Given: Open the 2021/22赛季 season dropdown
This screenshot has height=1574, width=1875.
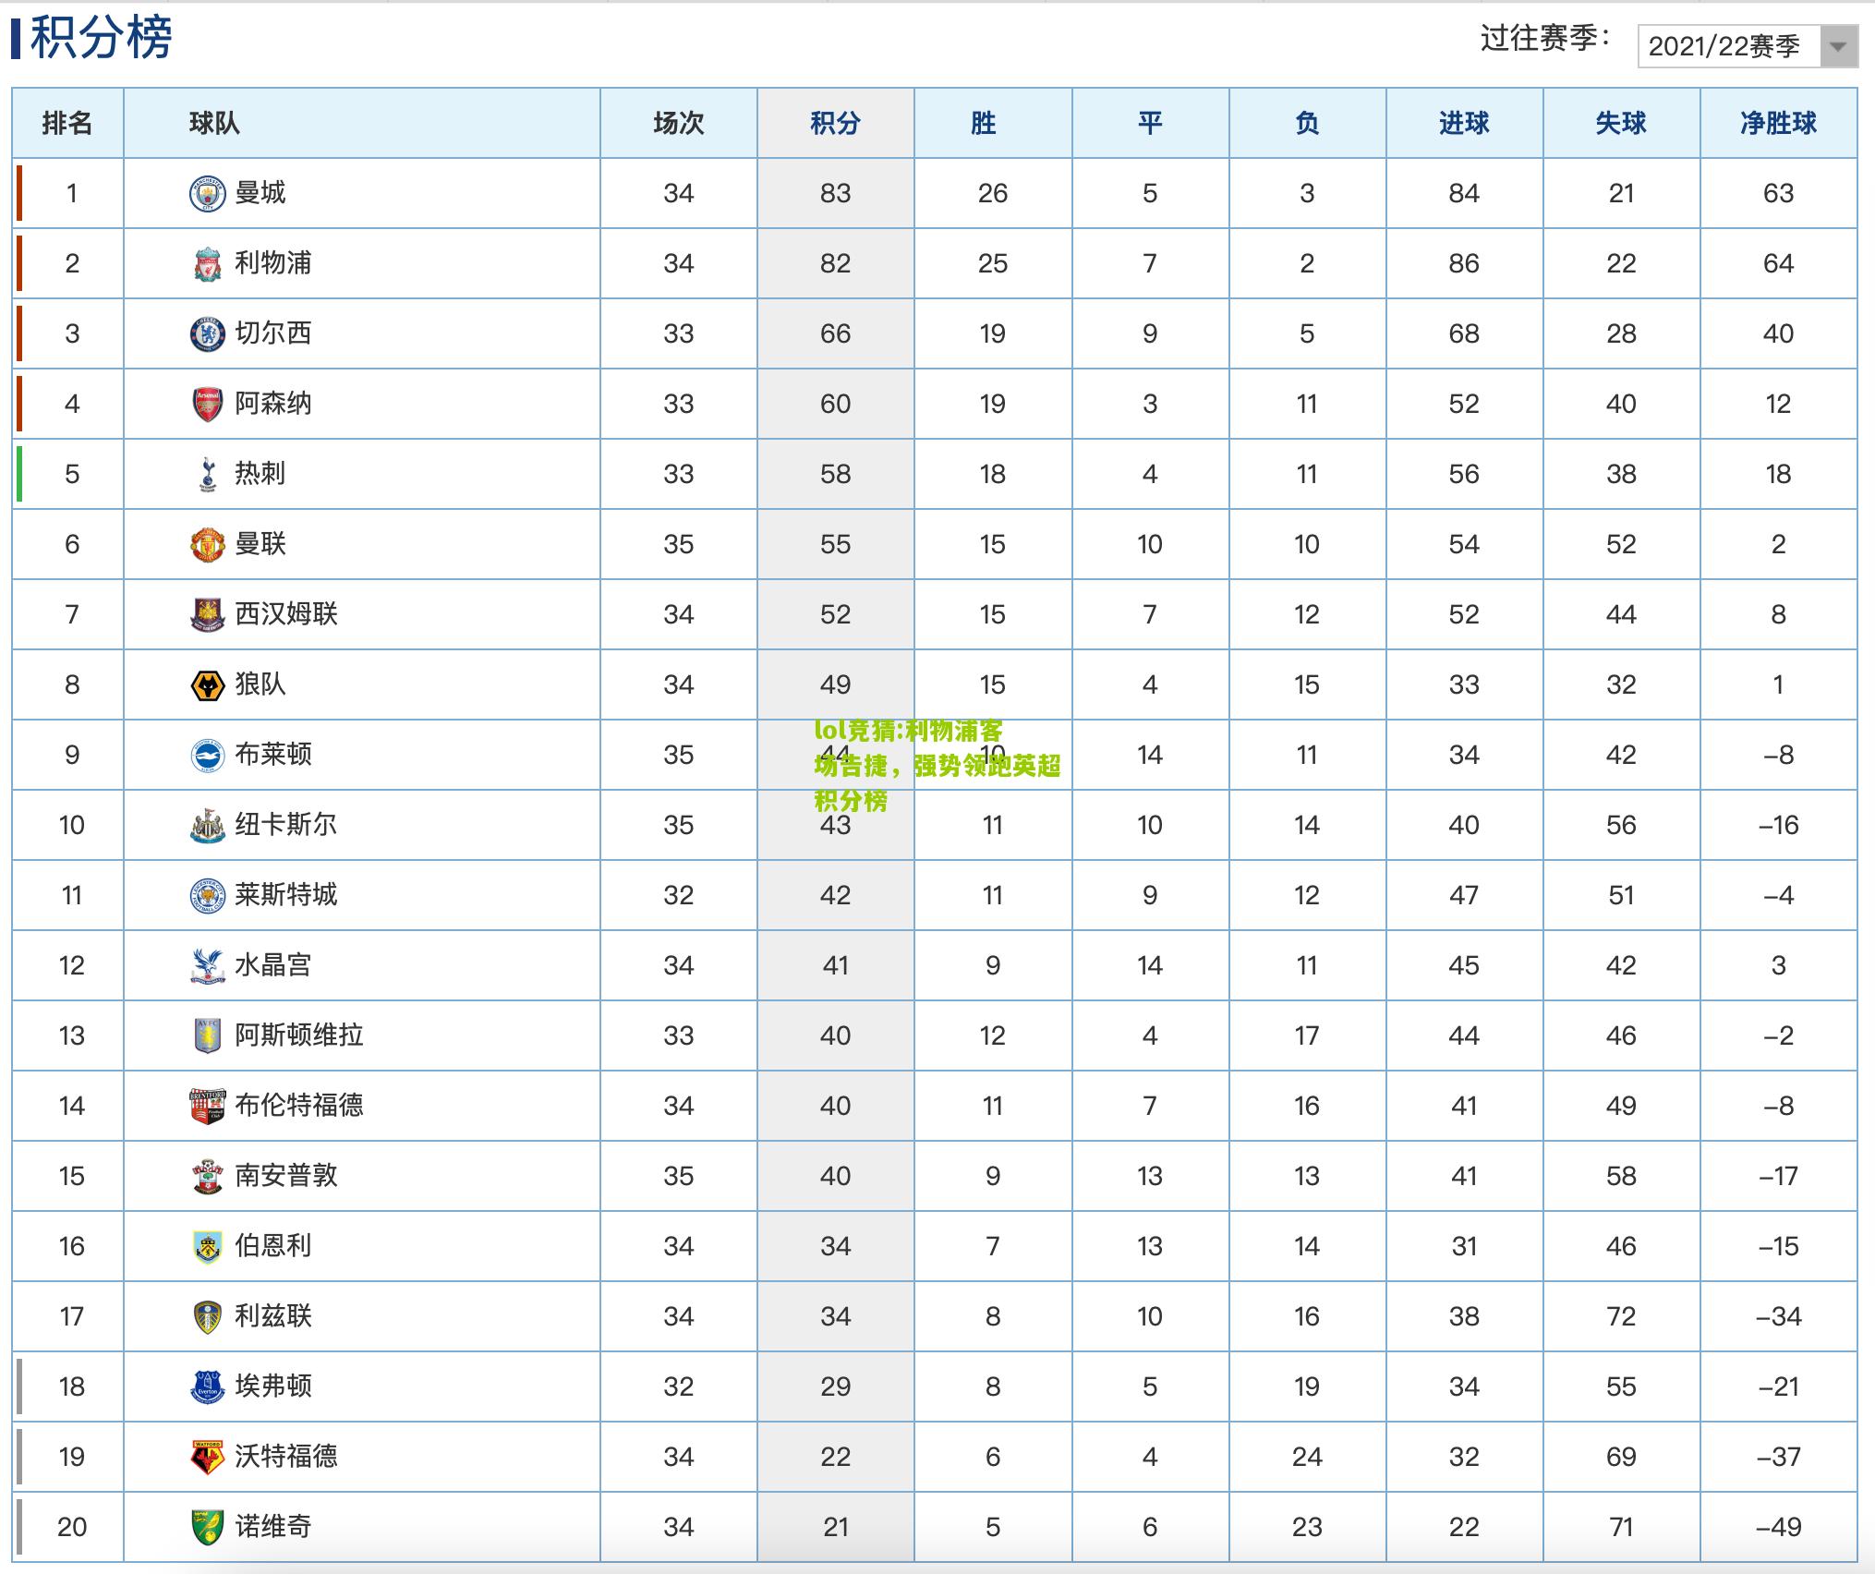Looking at the screenshot, I should click(1747, 46).
